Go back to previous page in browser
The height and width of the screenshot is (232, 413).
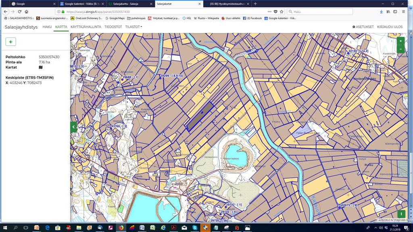pos(6,12)
